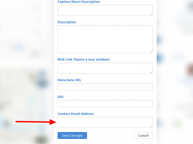Image resolution: width=193 pixels, height=144 pixels.
Task: Click the Web Link (Opens a new window) label
Action: [x=84, y=59]
